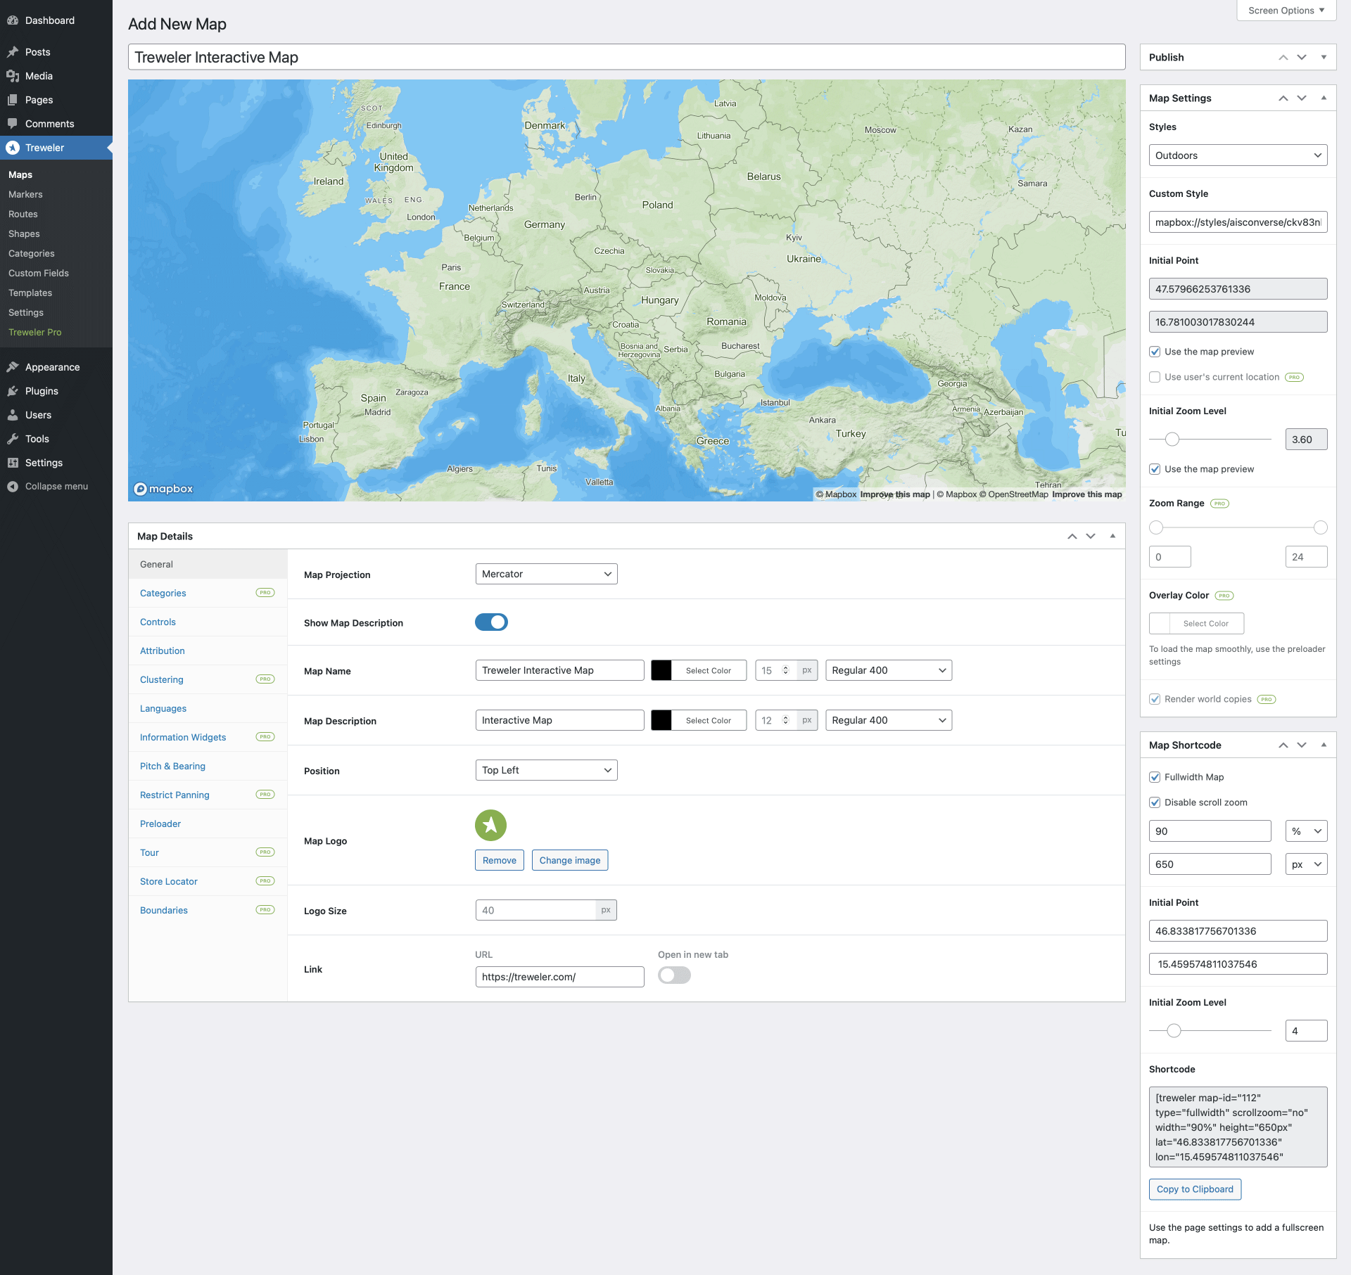The width and height of the screenshot is (1351, 1275).
Task: Click Copy to Clipboard button
Action: click(1195, 1189)
